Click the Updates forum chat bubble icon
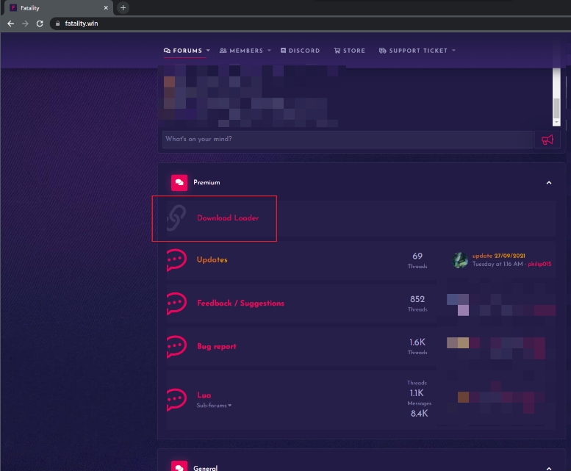Viewport: 571px width, 471px height. pyautogui.click(x=176, y=260)
